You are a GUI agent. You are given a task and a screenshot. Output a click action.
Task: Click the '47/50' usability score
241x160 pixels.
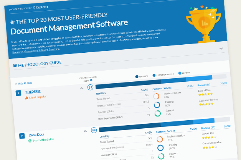pos(148,133)
